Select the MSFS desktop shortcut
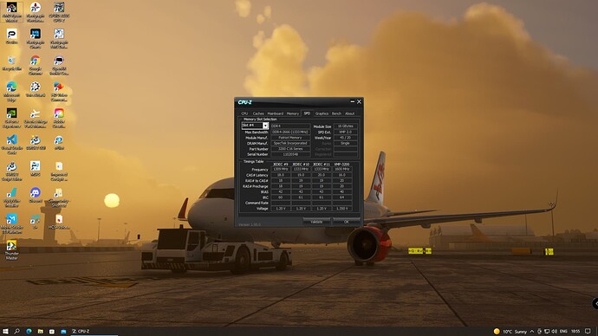The image size is (598, 336). (x=35, y=169)
